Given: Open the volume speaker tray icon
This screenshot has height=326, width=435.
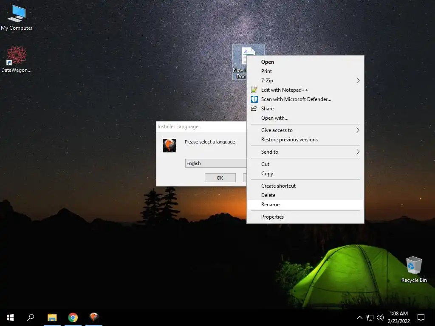Looking at the screenshot, I should pos(380,318).
